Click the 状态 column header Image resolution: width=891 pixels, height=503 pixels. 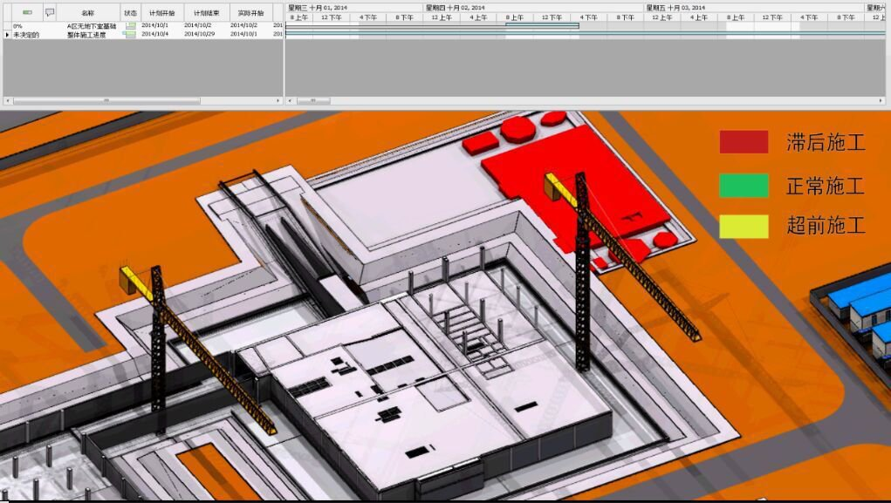(131, 12)
